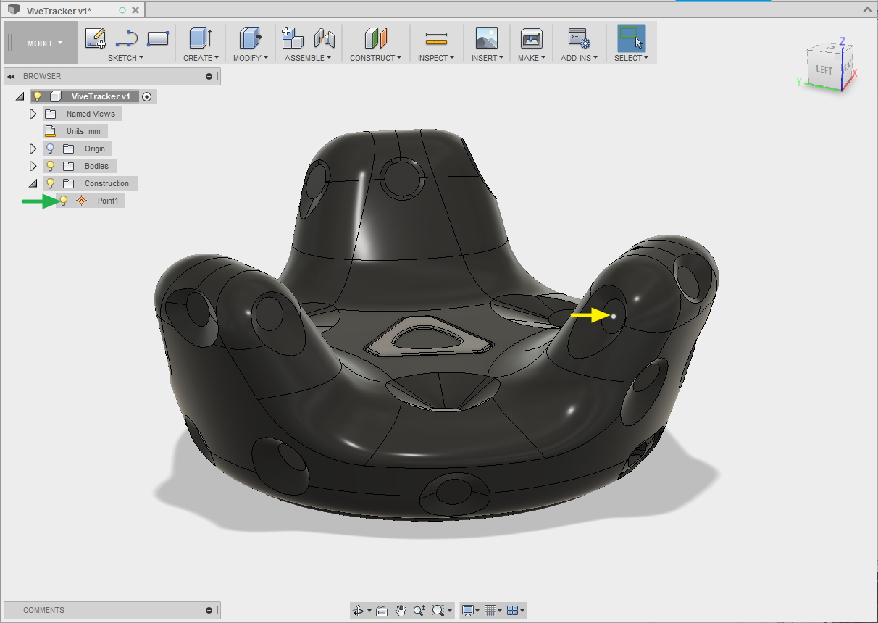Image resolution: width=878 pixels, height=623 pixels.
Task: Open the INSERT menu
Action: (488, 58)
